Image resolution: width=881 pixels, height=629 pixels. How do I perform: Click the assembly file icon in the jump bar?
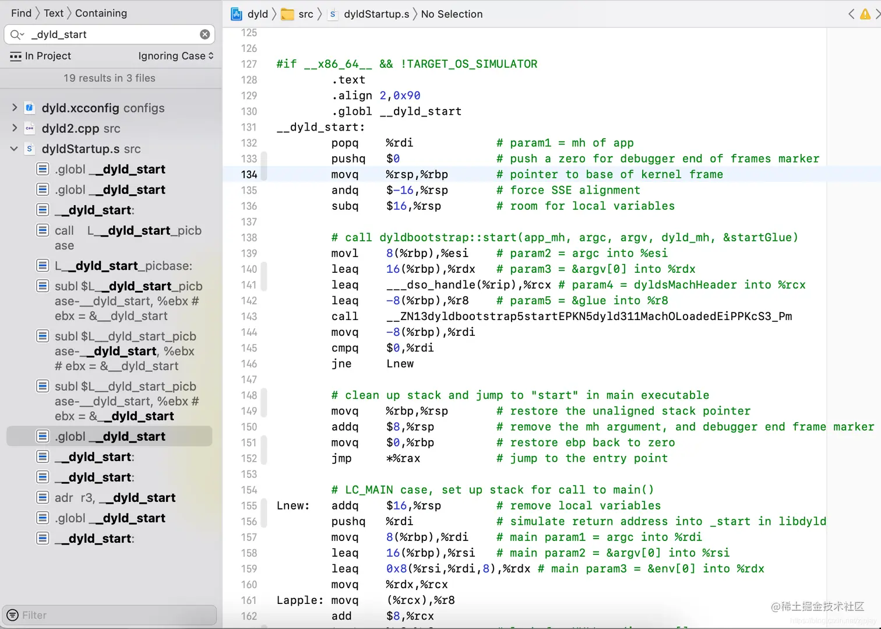click(x=333, y=14)
